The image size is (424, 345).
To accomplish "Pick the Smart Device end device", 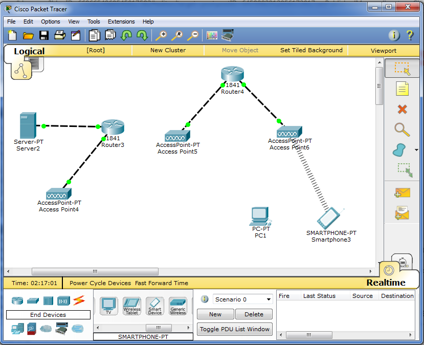I will tap(154, 306).
